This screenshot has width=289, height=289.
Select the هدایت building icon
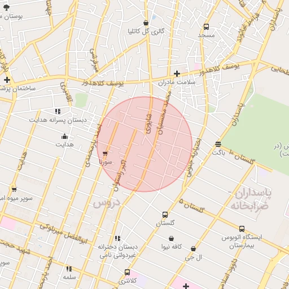(x=64, y=137)
